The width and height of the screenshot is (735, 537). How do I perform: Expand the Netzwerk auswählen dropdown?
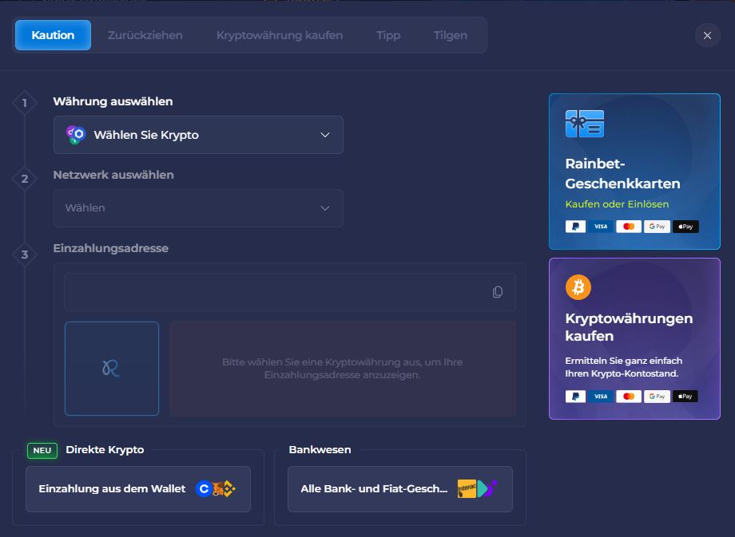pyautogui.click(x=198, y=207)
